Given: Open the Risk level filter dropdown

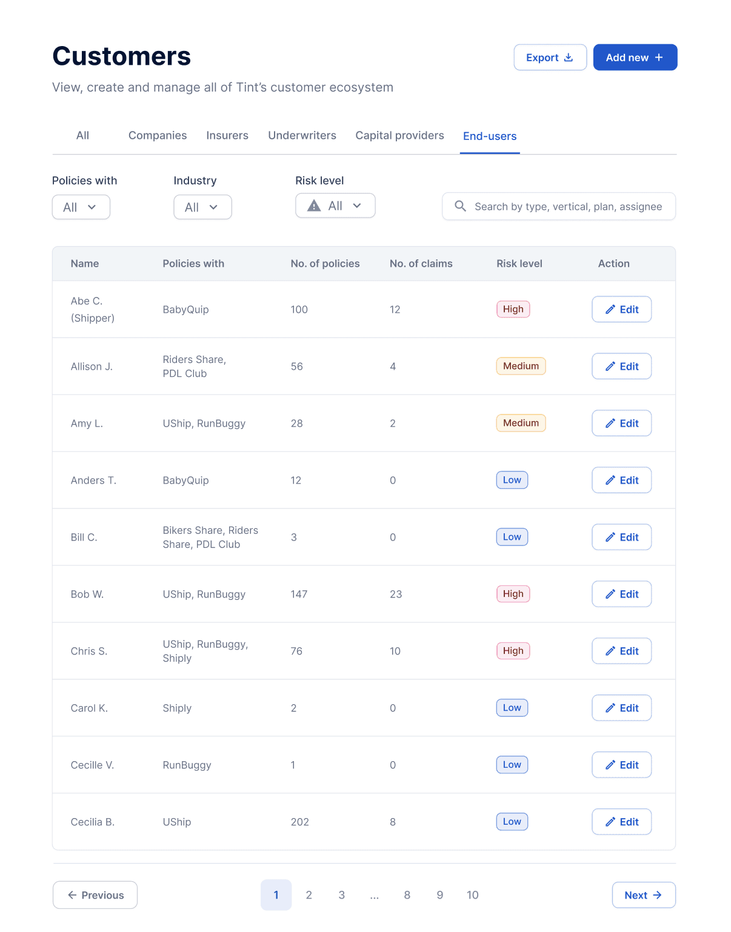Looking at the screenshot, I should coord(335,205).
